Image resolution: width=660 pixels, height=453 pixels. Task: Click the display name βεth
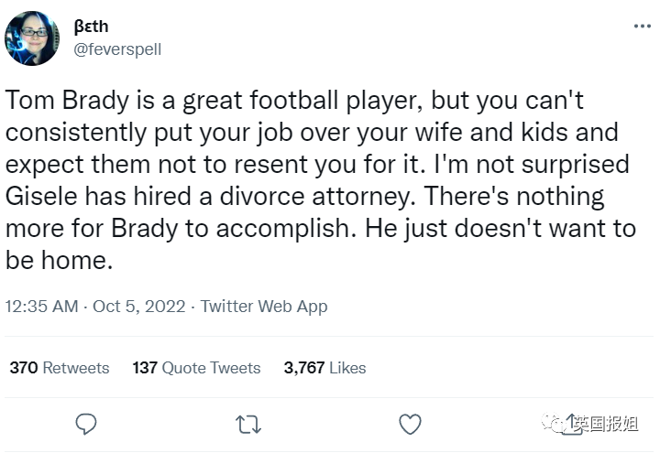tap(91, 26)
